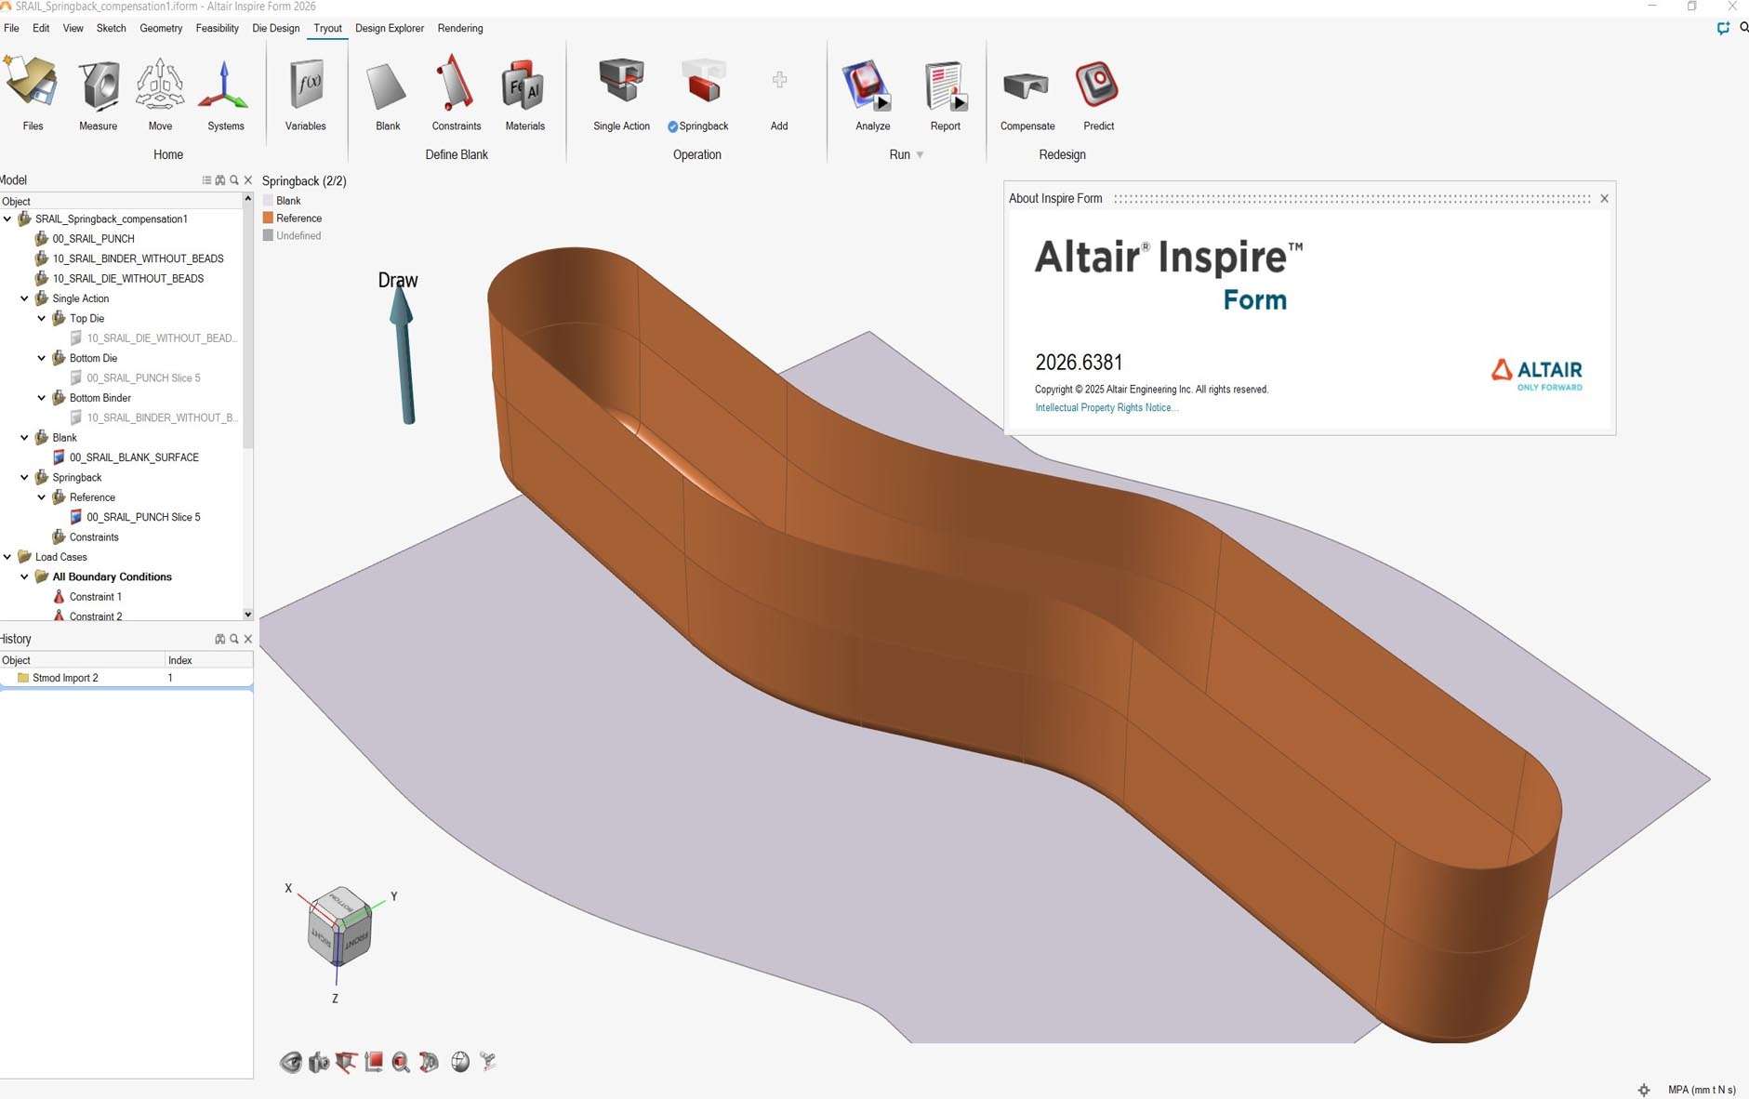Toggle the Springback operation checkmark
Screen dimensions: 1749x1099
[x=673, y=126]
